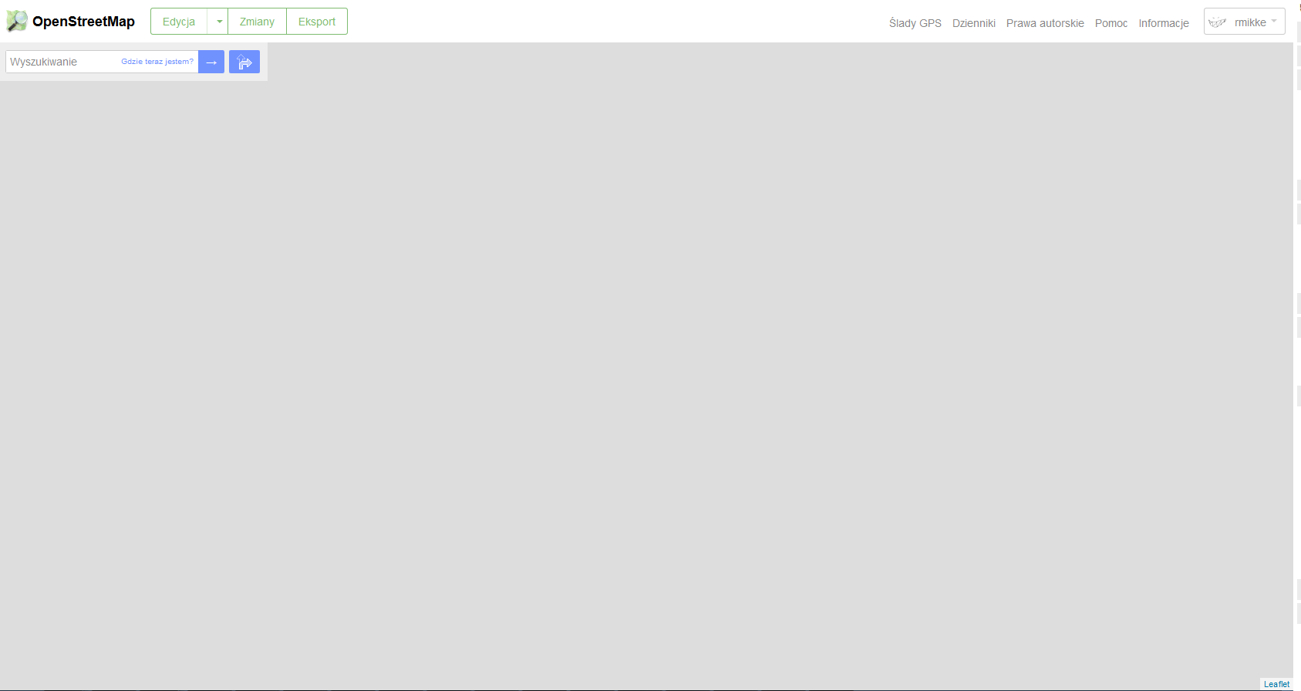Open the directions routing icon button
The image size is (1301, 691).
point(244,62)
